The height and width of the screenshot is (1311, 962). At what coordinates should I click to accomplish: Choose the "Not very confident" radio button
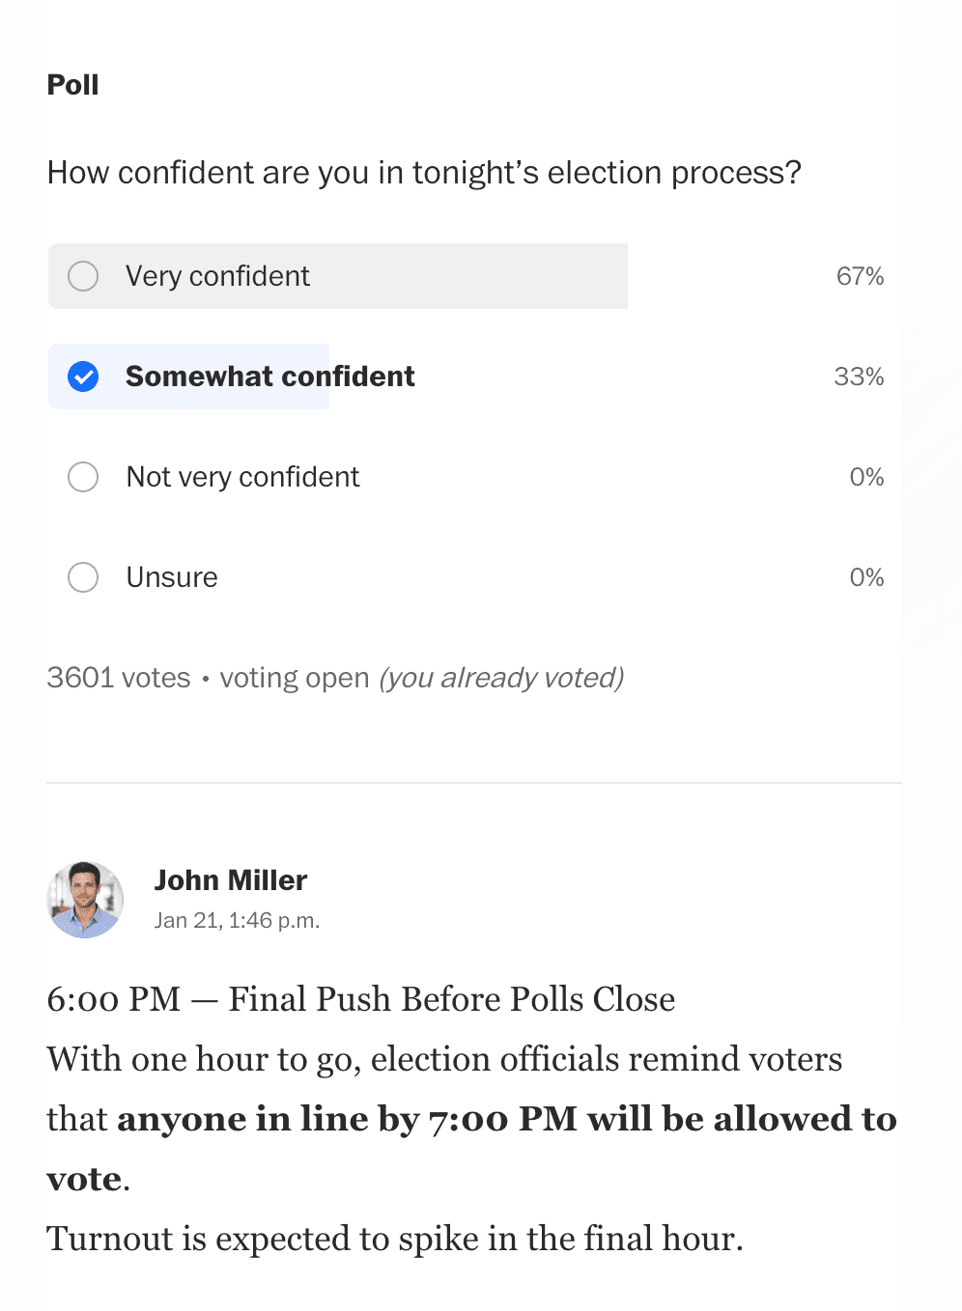[x=83, y=477]
